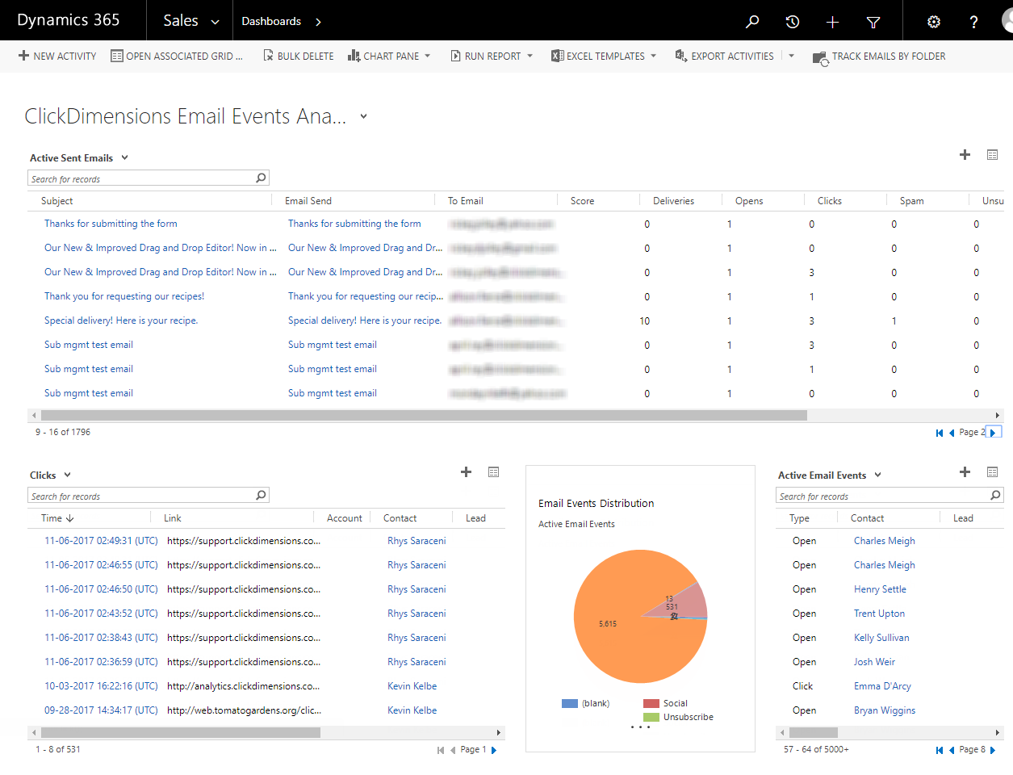Go to next page of Active Email Events

click(993, 750)
